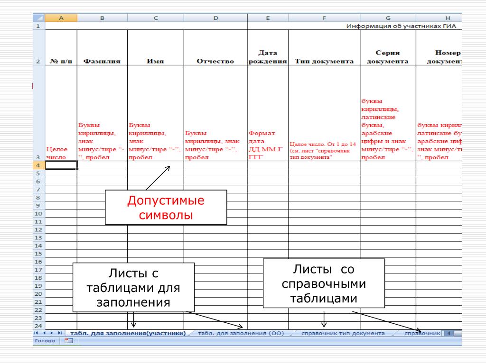Go to next sheet navigation arrow
486x364 pixels.
click(x=52, y=333)
